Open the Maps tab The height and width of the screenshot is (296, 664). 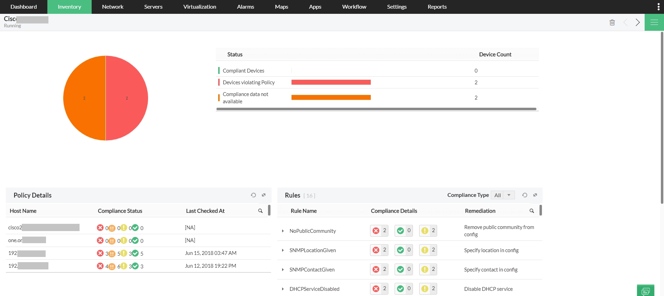coord(282,7)
